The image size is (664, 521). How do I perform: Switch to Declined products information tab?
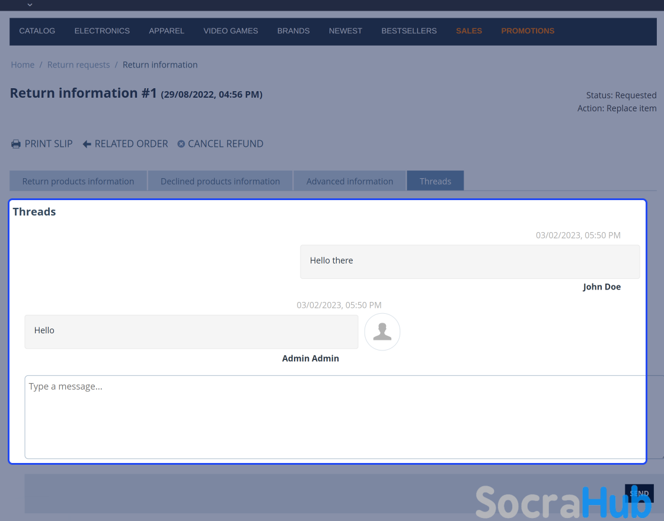220,181
